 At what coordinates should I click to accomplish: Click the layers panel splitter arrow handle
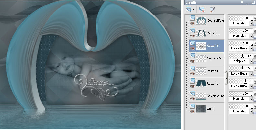[226, 78]
